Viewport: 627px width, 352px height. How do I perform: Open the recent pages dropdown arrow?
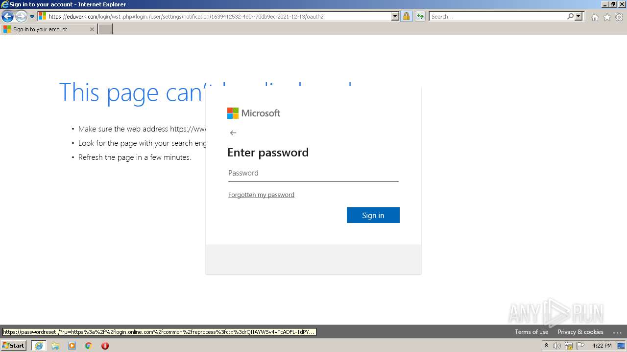32,17
